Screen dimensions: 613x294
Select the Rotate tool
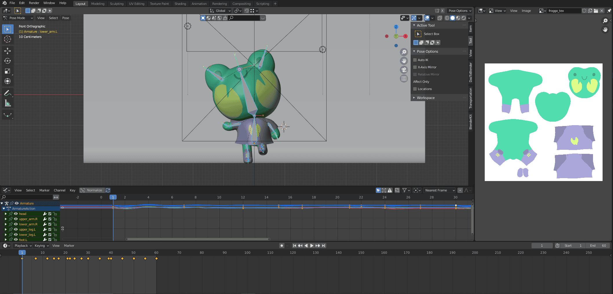8,61
